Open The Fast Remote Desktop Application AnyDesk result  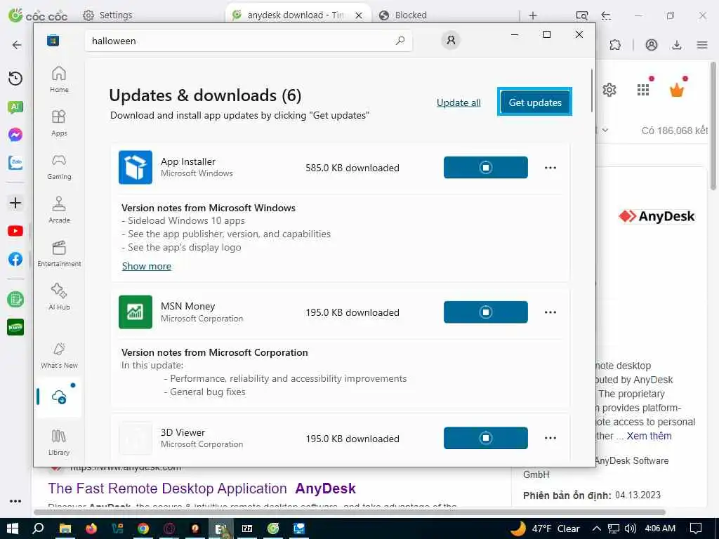click(x=202, y=488)
